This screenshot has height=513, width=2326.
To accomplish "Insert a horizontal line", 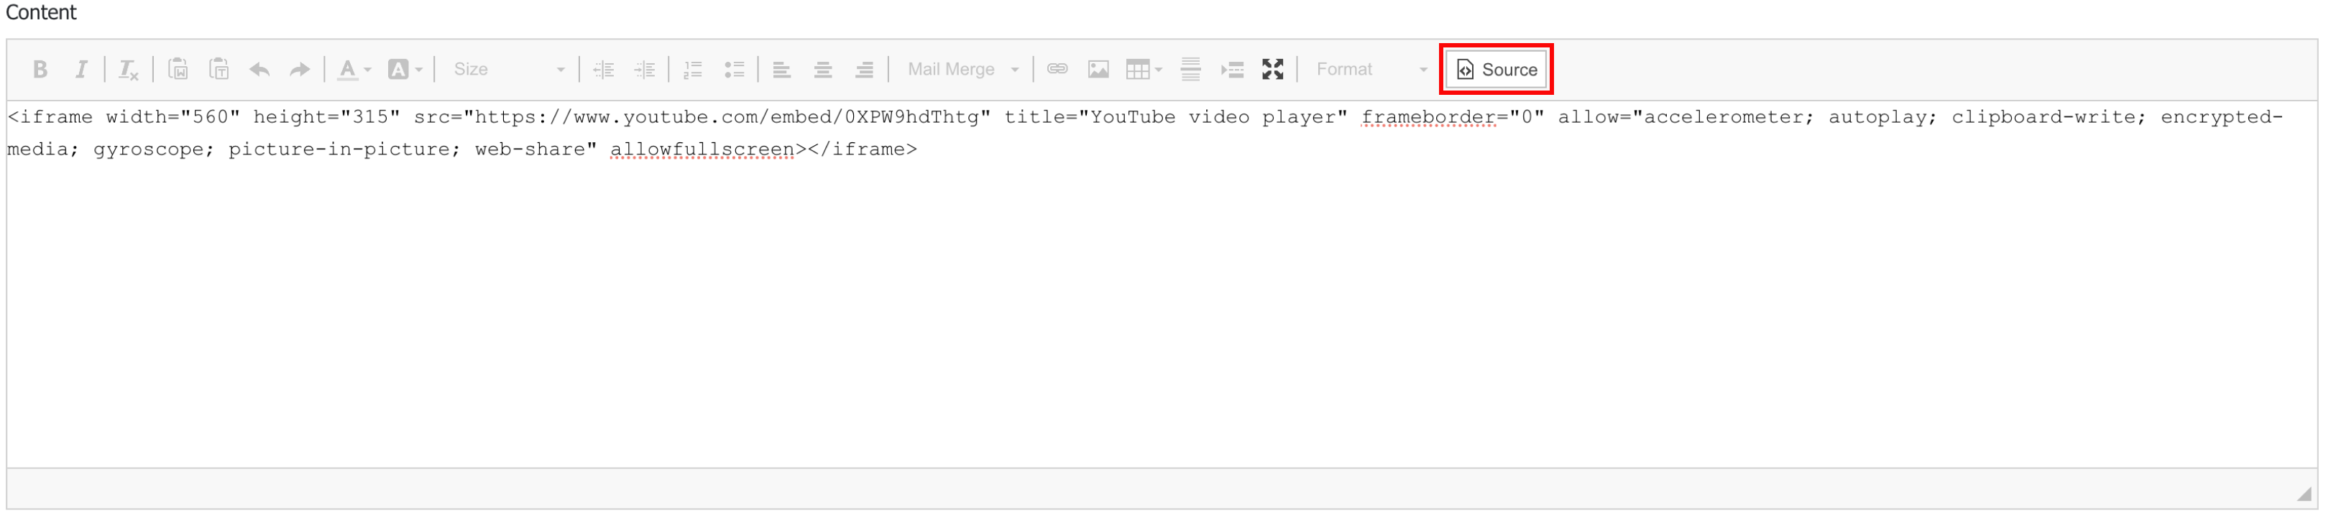I will tap(1191, 70).
